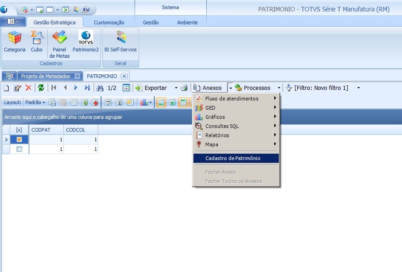This screenshot has height=272, width=402.
Task: Click the Processos button
Action: coord(254,88)
